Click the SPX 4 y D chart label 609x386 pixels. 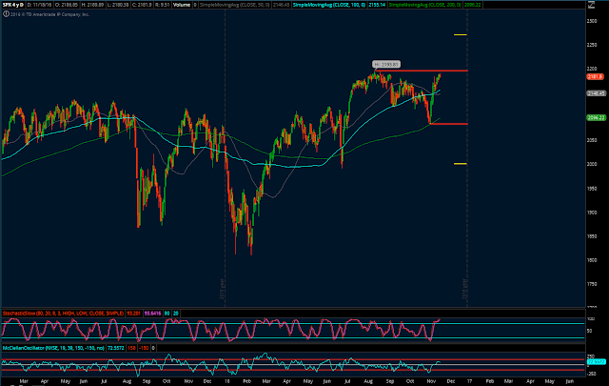[x=13, y=5]
